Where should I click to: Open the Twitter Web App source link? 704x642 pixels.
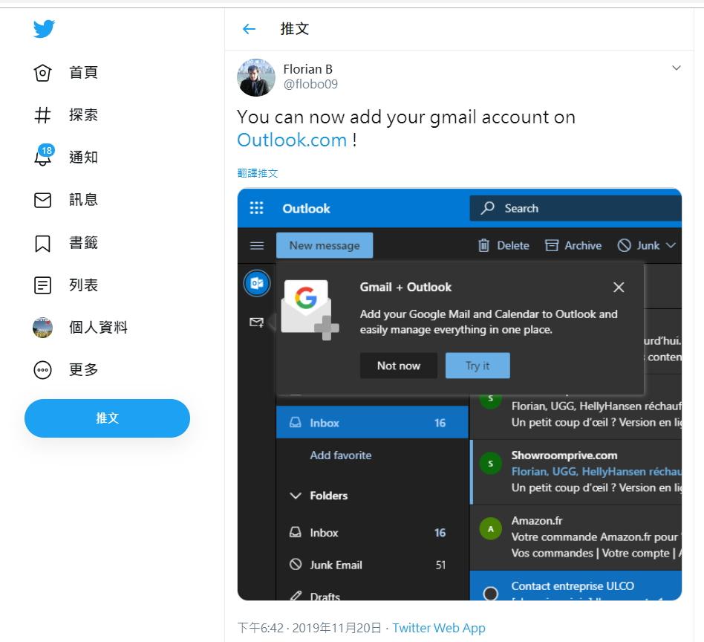[x=439, y=628]
